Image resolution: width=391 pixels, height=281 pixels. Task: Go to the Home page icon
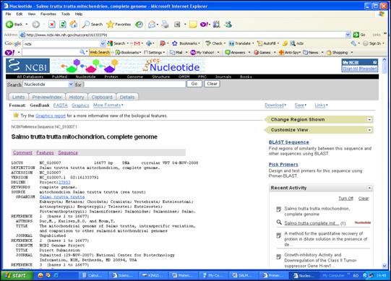point(74,24)
